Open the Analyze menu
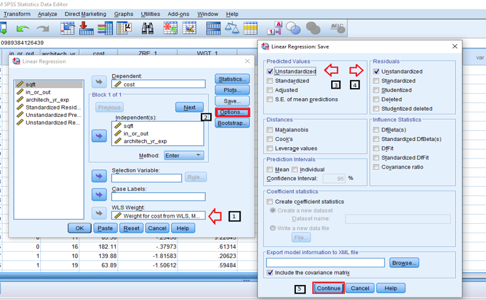 coord(47,14)
